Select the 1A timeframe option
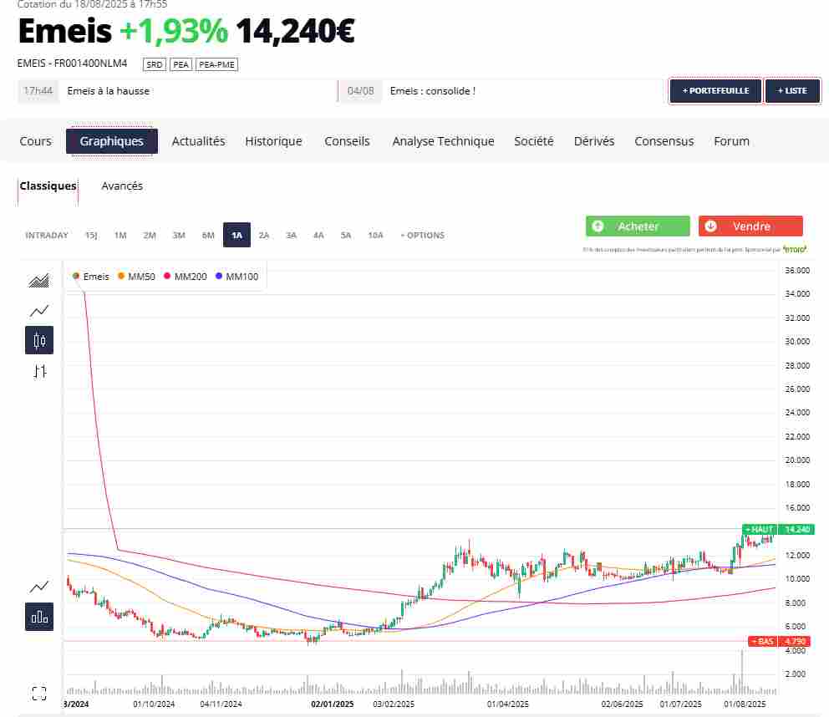829x717 pixels. tap(236, 235)
